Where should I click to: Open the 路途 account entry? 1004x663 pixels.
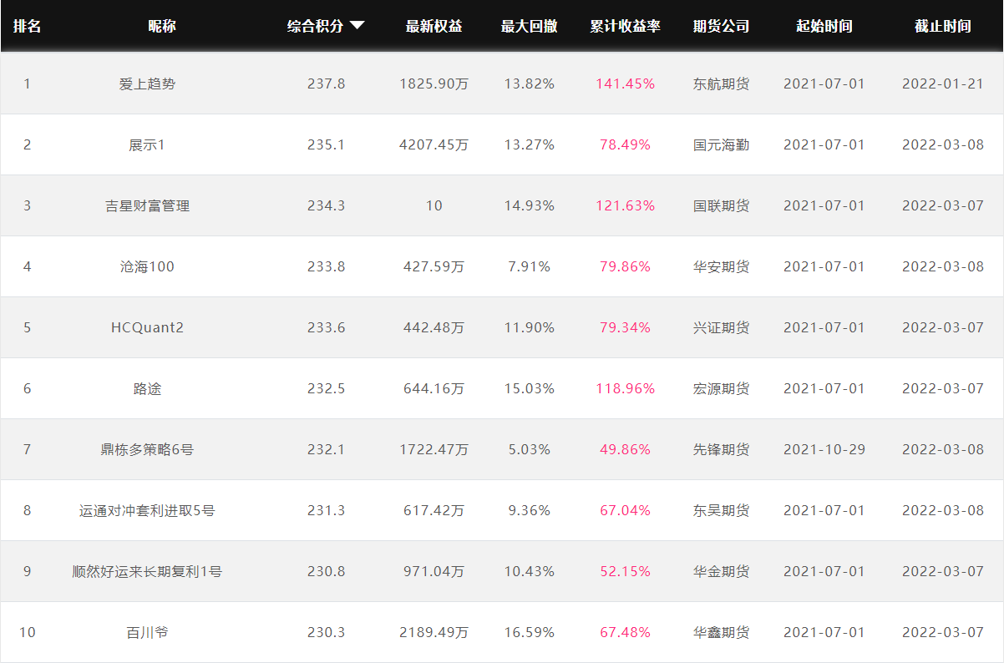[x=148, y=388]
